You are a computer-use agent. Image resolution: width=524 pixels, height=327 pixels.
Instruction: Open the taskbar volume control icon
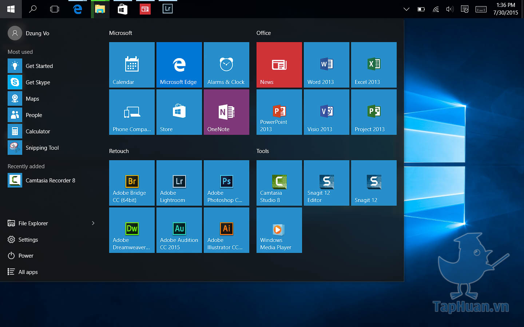point(450,9)
